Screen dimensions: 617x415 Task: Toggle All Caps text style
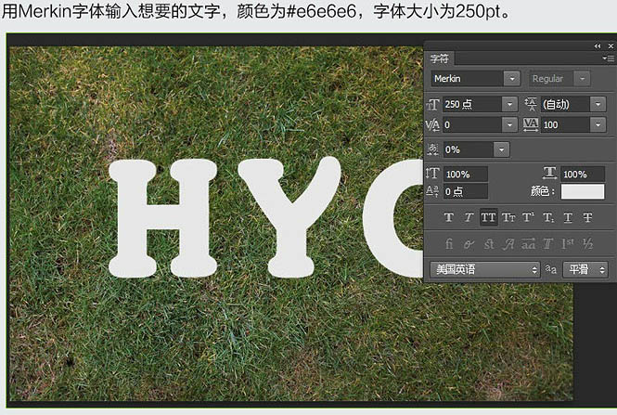click(488, 217)
